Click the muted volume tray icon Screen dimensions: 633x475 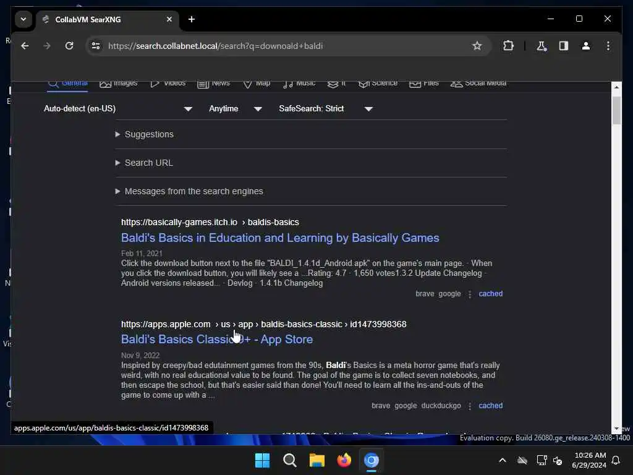point(558,460)
